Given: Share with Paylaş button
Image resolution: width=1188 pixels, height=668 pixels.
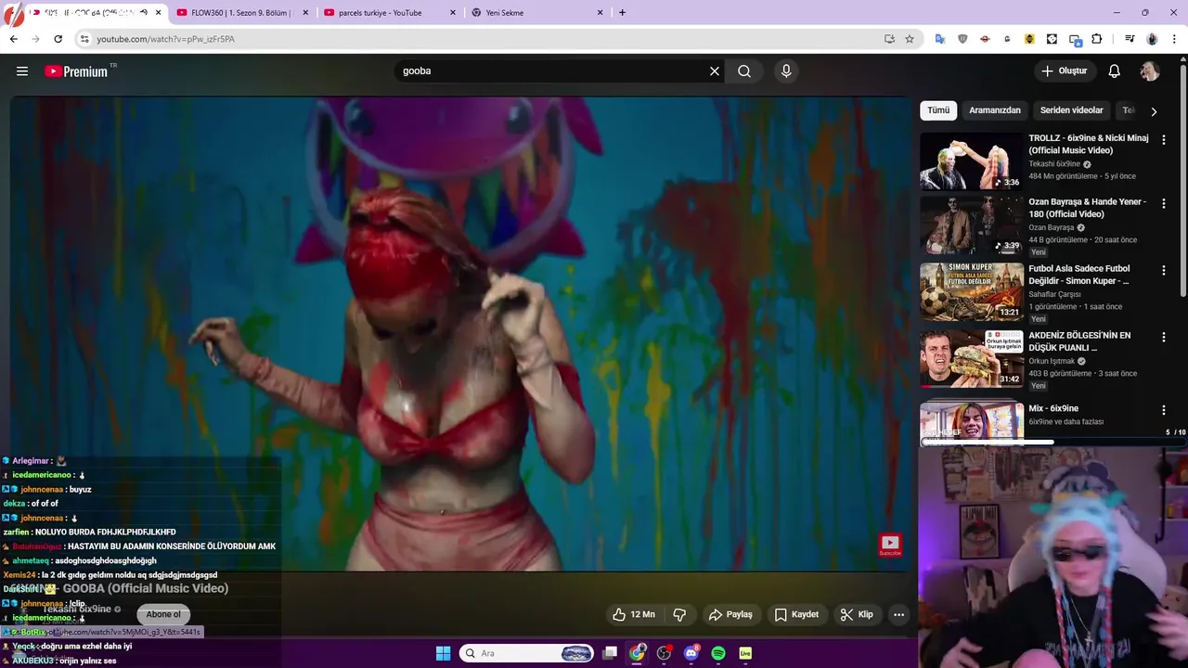Looking at the screenshot, I should (730, 614).
